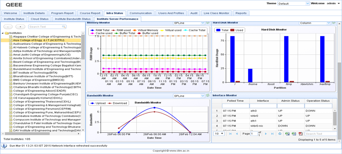The image size is (342, 154).
Task: Toggle RAM Total series in Memory Monitor legend
Action: coord(99,30)
